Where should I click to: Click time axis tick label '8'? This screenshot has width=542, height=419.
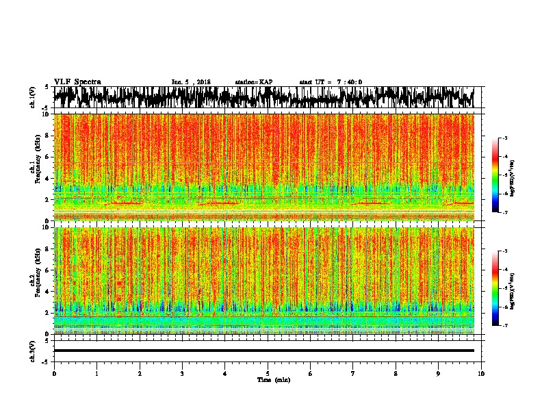(396, 374)
